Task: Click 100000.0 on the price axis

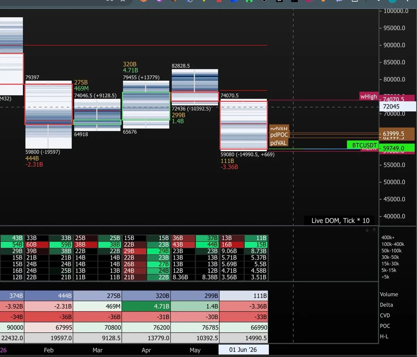Action: 396,11
